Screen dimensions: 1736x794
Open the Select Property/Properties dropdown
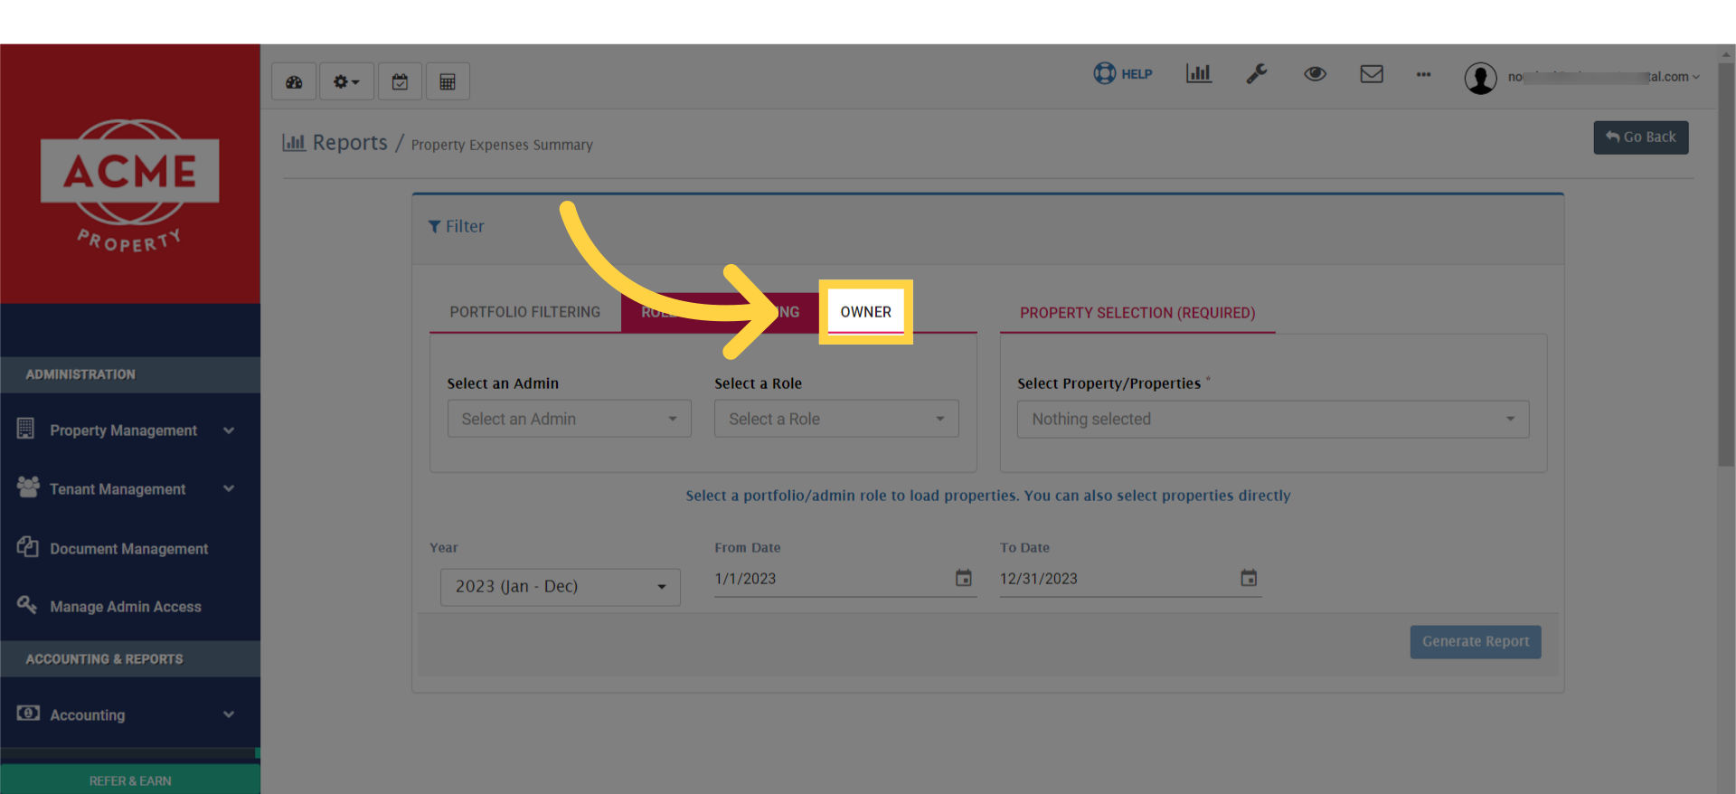(1273, 420)
